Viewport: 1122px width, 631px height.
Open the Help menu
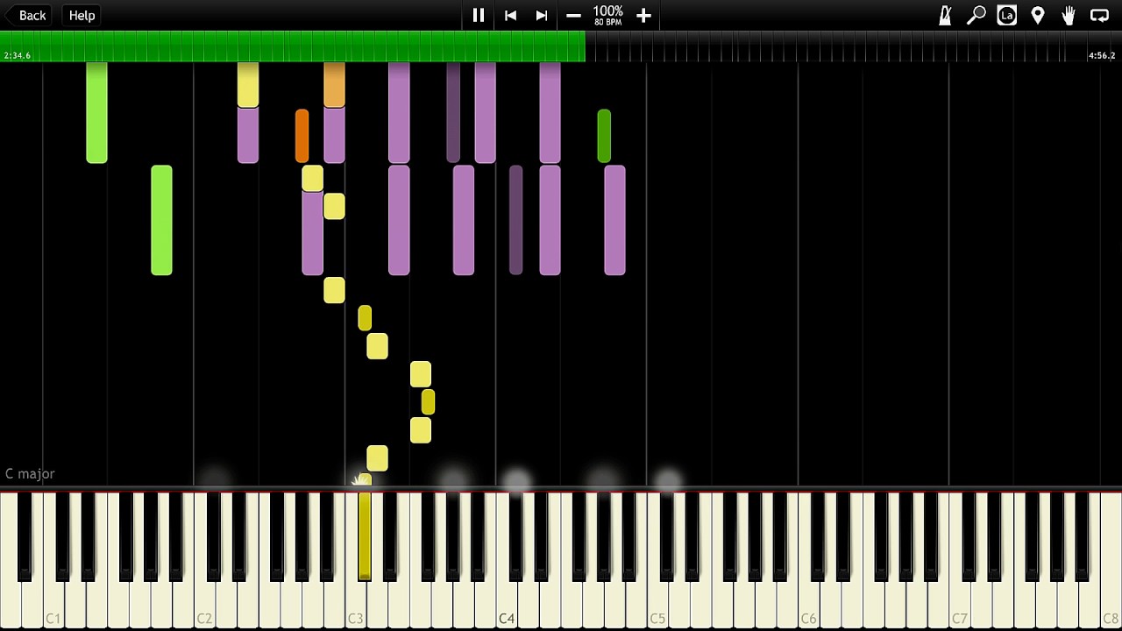pos(82,15)
